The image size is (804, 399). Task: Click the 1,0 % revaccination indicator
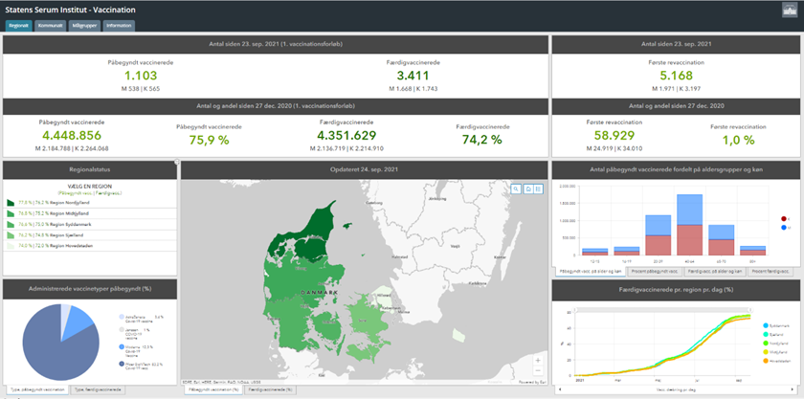pos(738,140)
